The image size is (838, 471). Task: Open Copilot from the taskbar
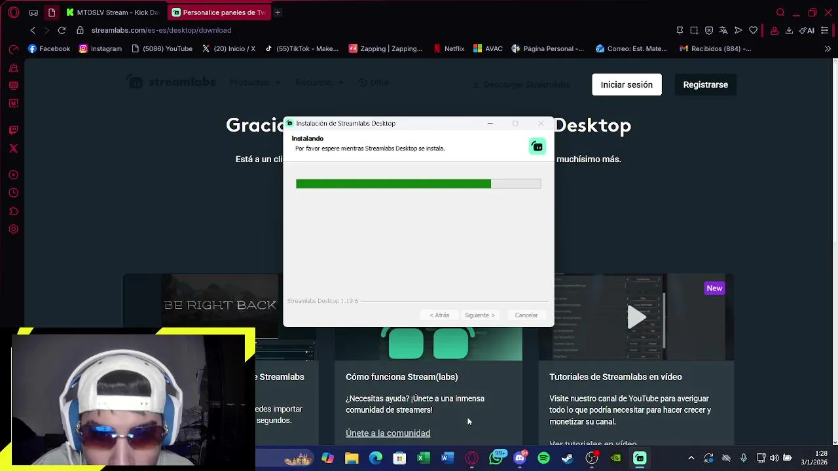click(x=327, y=459)
